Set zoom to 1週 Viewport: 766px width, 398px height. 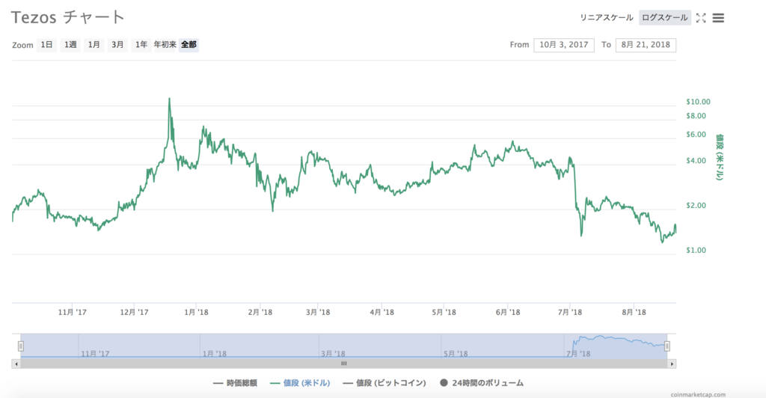pos(70,45)
